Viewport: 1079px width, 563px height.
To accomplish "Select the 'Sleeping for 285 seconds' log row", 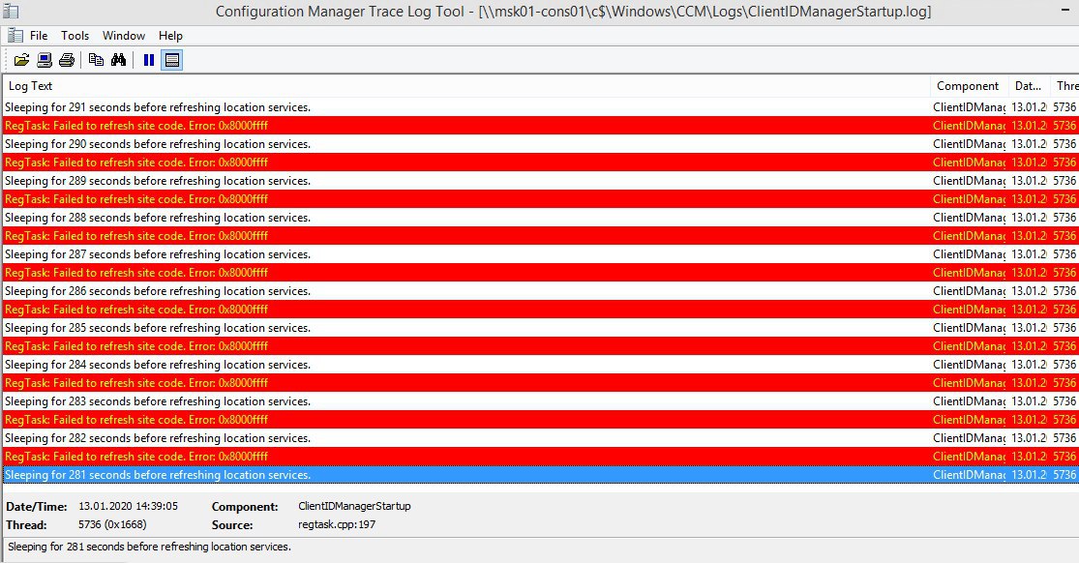I will [540, 328].
